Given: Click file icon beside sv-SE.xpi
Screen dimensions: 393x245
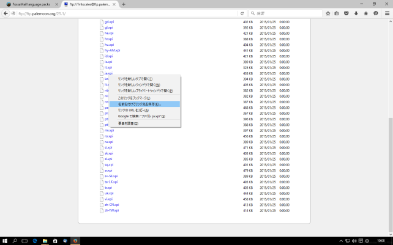Looking at the screenshot, I should click(x=102, y=177).
